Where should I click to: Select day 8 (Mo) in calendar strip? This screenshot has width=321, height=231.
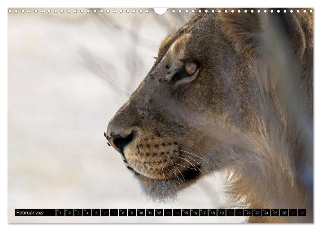pos(123,213)
